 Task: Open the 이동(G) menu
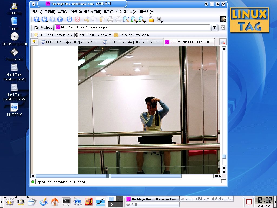coord(76,12)
